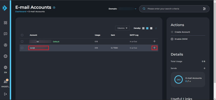
Task: Click the help icon beside E-mail Accounts
Action: tap(54, 8)
